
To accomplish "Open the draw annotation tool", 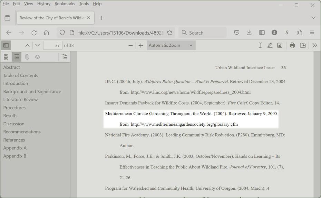I will pyautogui.click(x=270, y=45).
